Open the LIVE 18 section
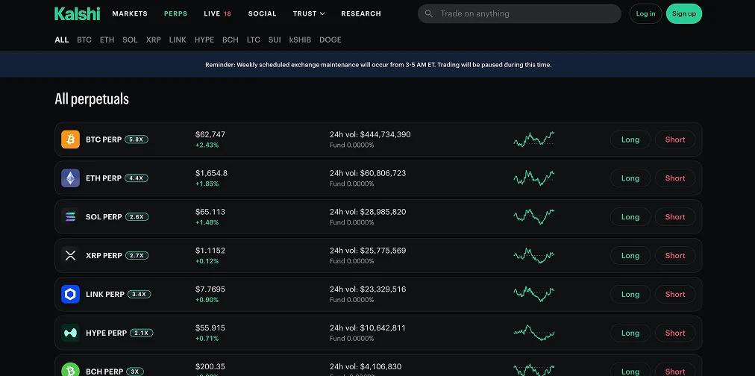The height and width of the screenshot is (376, 755). 217,13
